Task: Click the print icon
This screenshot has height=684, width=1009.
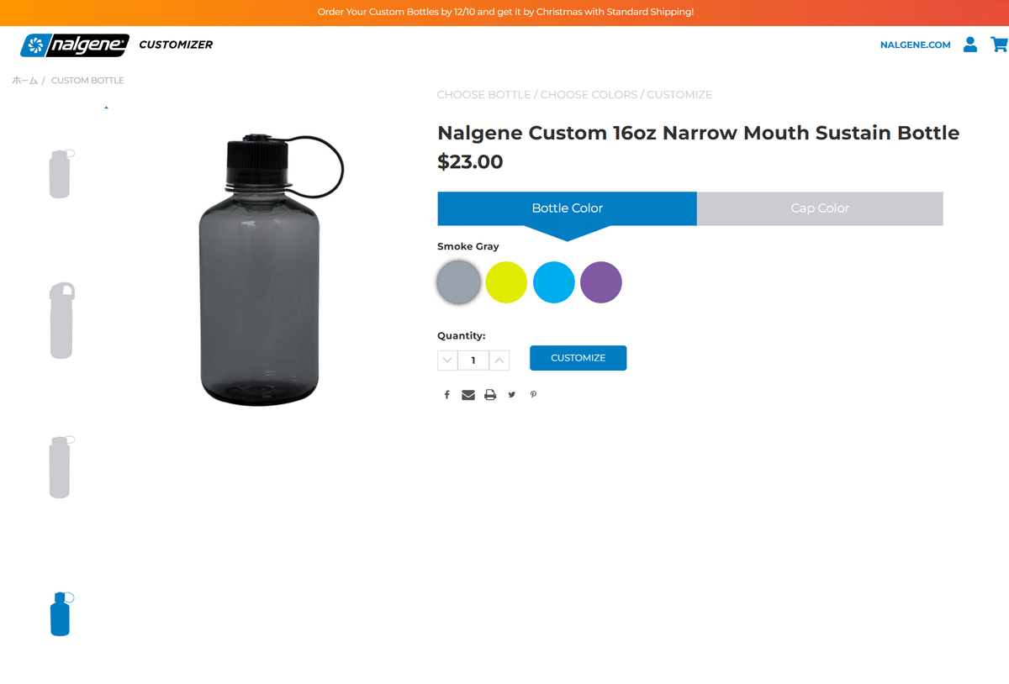Action: 490,395
